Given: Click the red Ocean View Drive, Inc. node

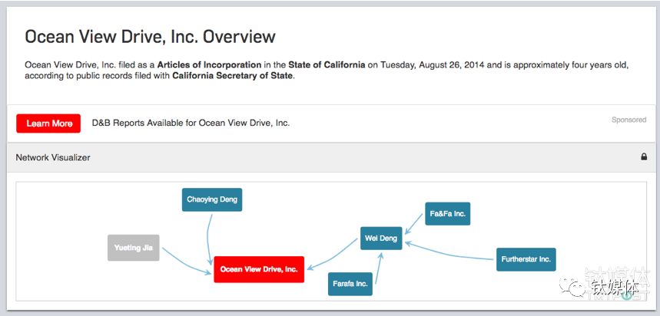Looking at the screenshot, I should (259, 269).
